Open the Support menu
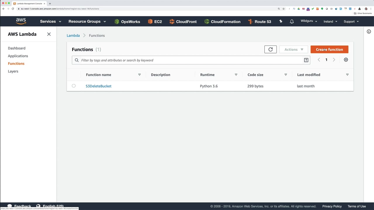The height and width of the screenshot is (210, 374). pos(351,22)
